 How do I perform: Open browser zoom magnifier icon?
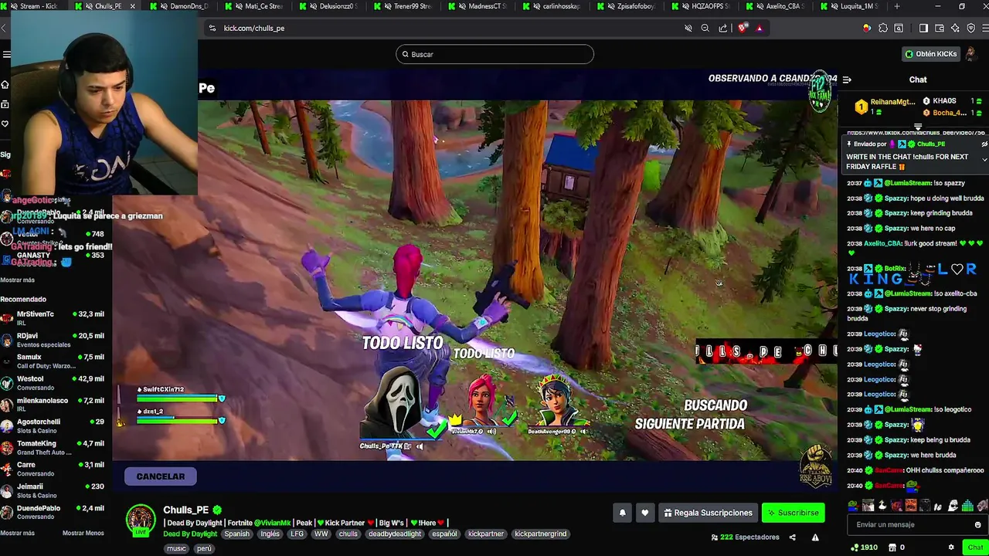point(705,28)
